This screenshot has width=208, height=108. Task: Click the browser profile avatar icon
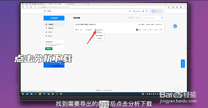pyautogui.click(x=181, y=7)
